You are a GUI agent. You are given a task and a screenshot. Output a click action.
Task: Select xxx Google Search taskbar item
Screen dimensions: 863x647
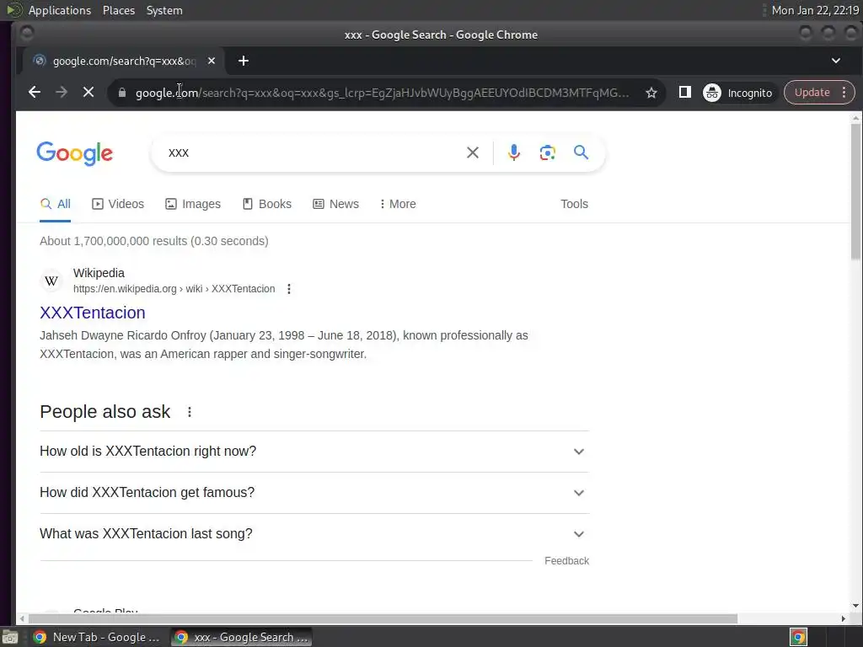pyautogui.click(x=241, y=637)
